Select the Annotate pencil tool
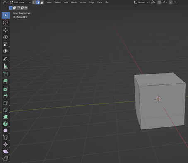This screenshot has width=188, height=163. (5, 59)
